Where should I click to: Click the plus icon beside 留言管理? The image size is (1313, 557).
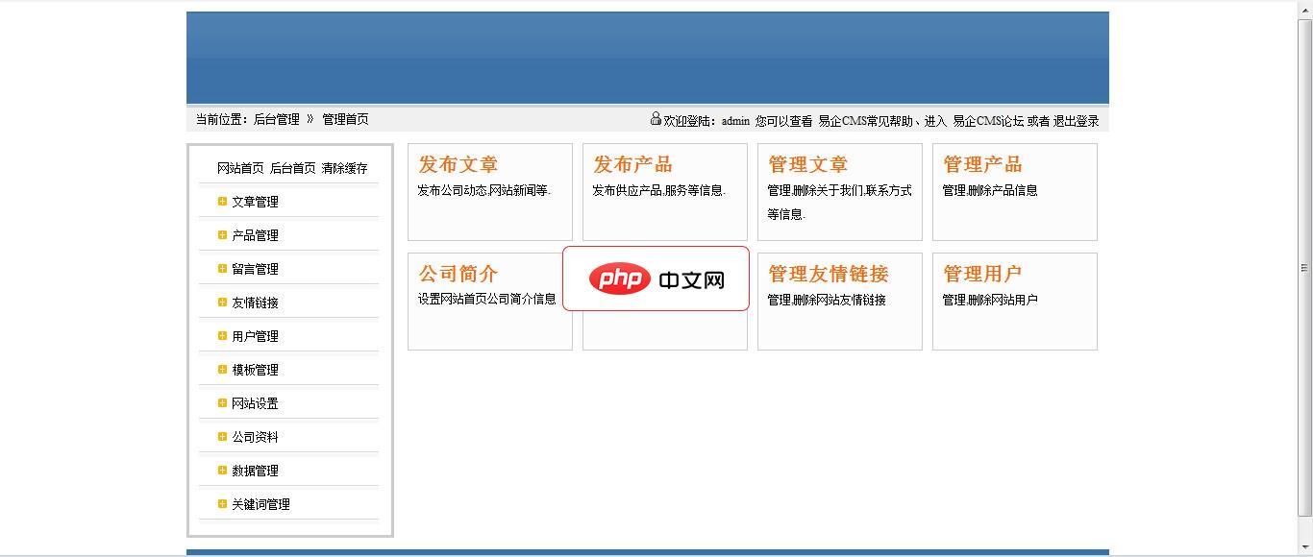pos(222,268)
